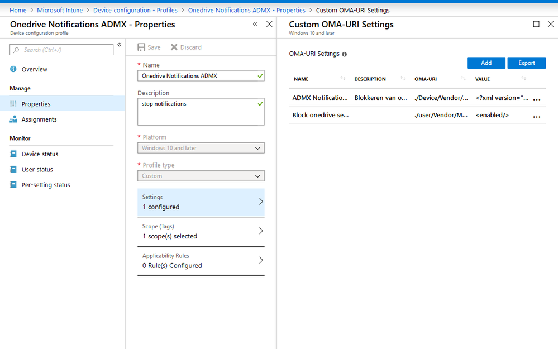Click the Properties sliders icon

coord(13,104)
